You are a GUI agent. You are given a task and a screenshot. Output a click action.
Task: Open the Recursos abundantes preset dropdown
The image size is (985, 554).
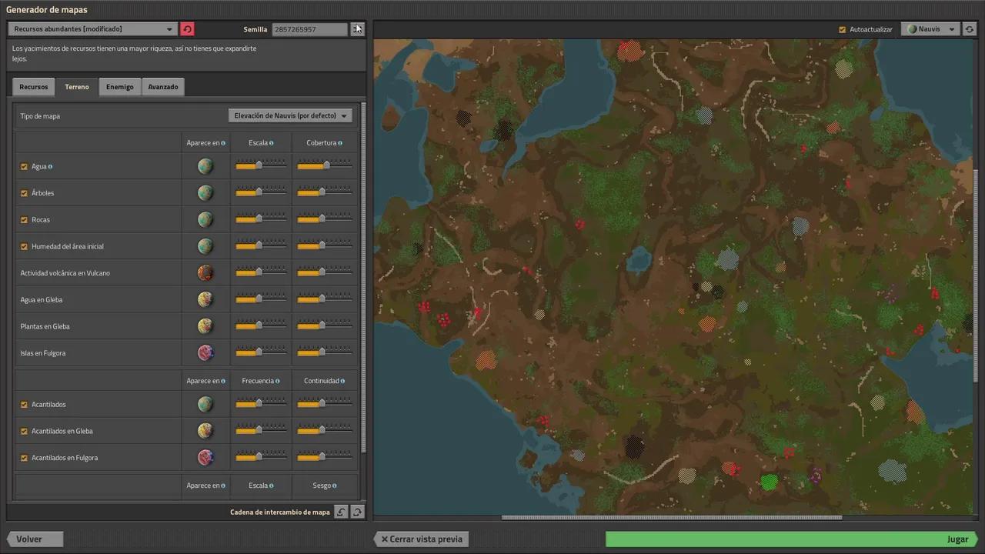pos(93,29)
